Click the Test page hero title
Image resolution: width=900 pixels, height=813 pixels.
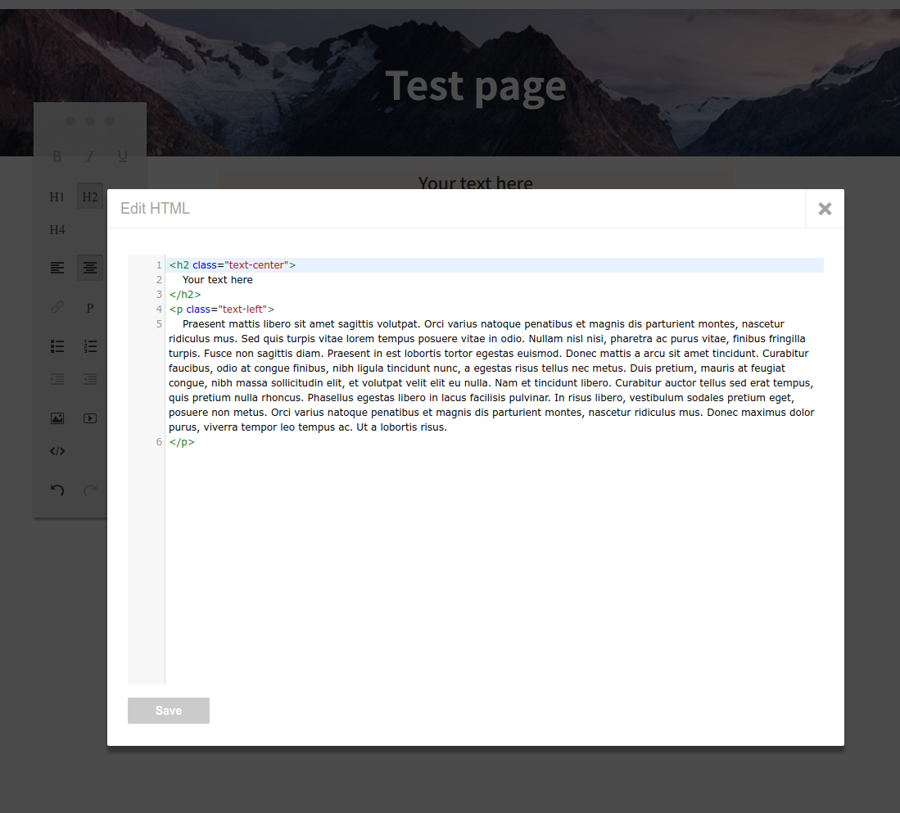[476, 86]
